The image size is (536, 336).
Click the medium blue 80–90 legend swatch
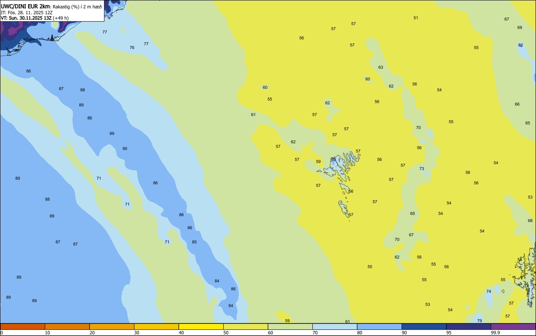point(379,326)
